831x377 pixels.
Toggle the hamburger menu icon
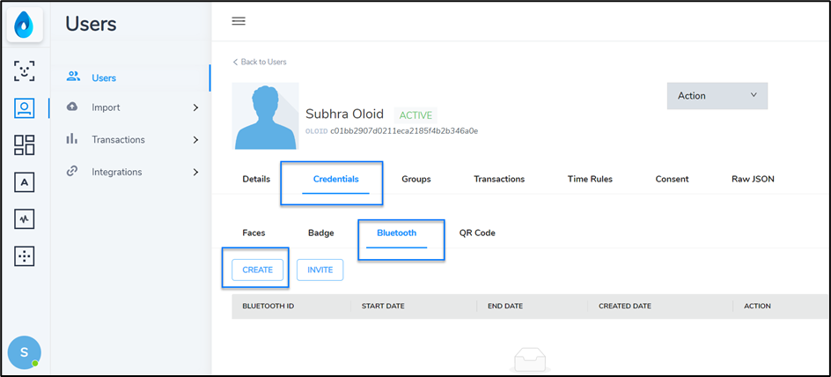tap(239, 21)
